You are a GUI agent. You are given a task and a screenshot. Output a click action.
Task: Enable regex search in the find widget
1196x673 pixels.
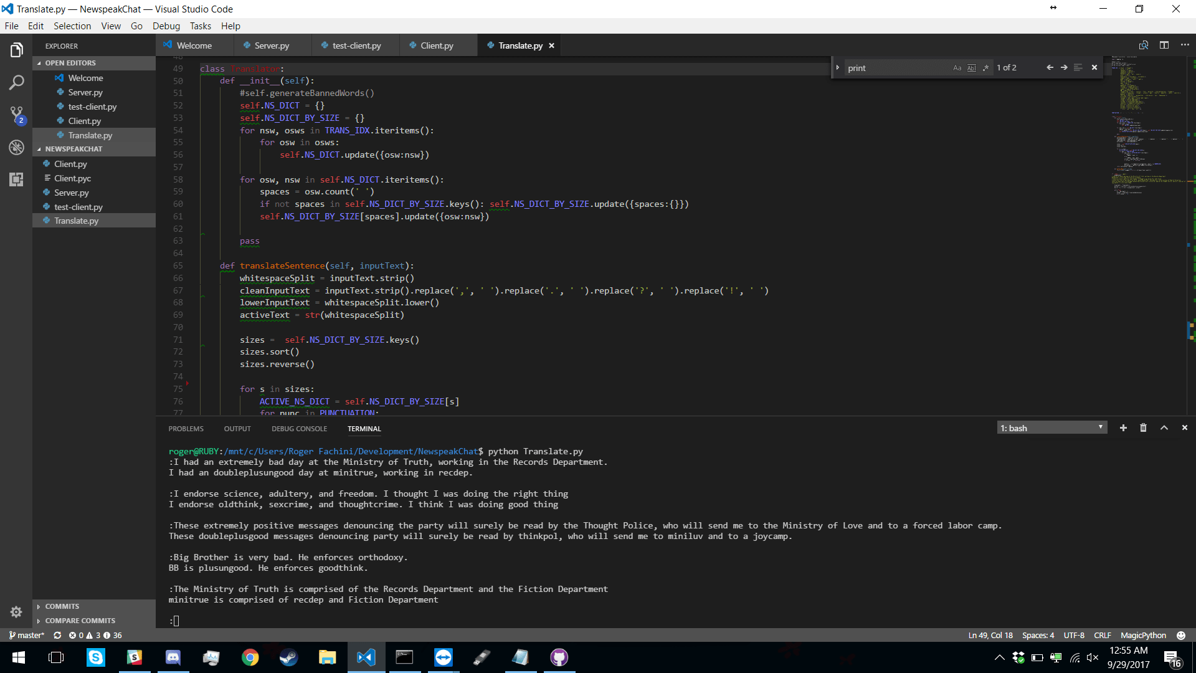[x=986, y=67]
